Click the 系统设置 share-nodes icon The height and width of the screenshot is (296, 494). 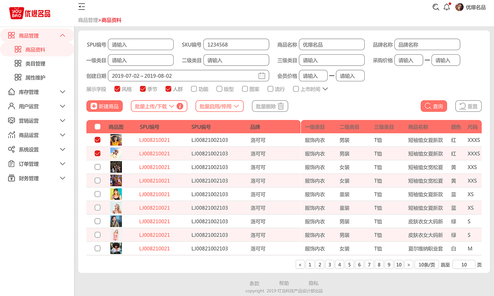[11, 149]
